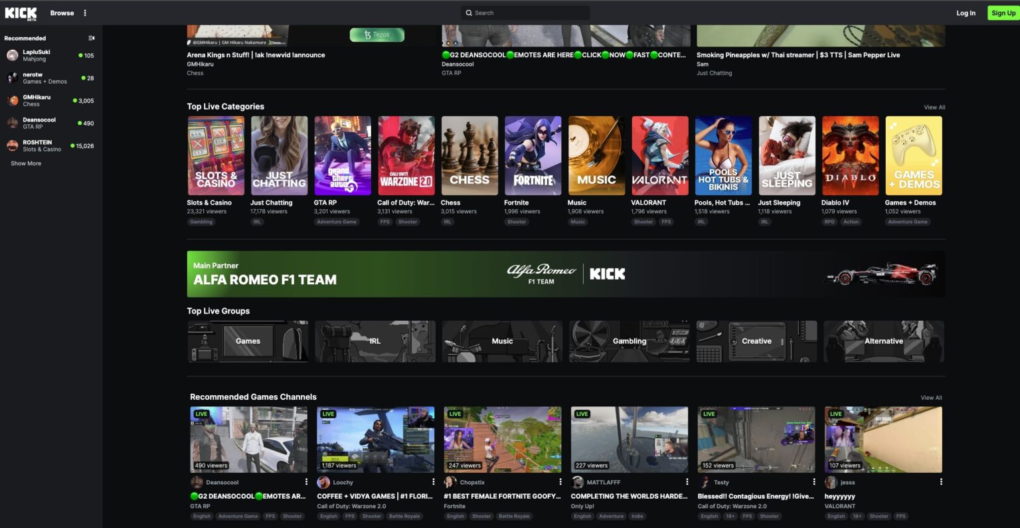
Task: Click Battle Royale tag under Loochy stream
Action: point(404,516)
